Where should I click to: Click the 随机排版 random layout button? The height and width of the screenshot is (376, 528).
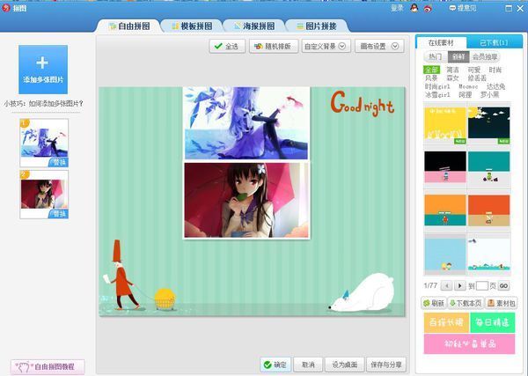click(x=274, y=46)
